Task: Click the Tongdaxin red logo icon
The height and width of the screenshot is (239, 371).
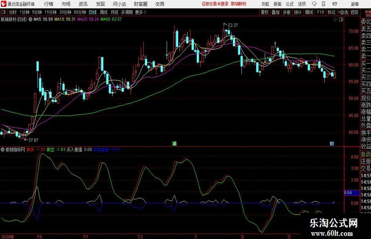Action: point(4,4)
